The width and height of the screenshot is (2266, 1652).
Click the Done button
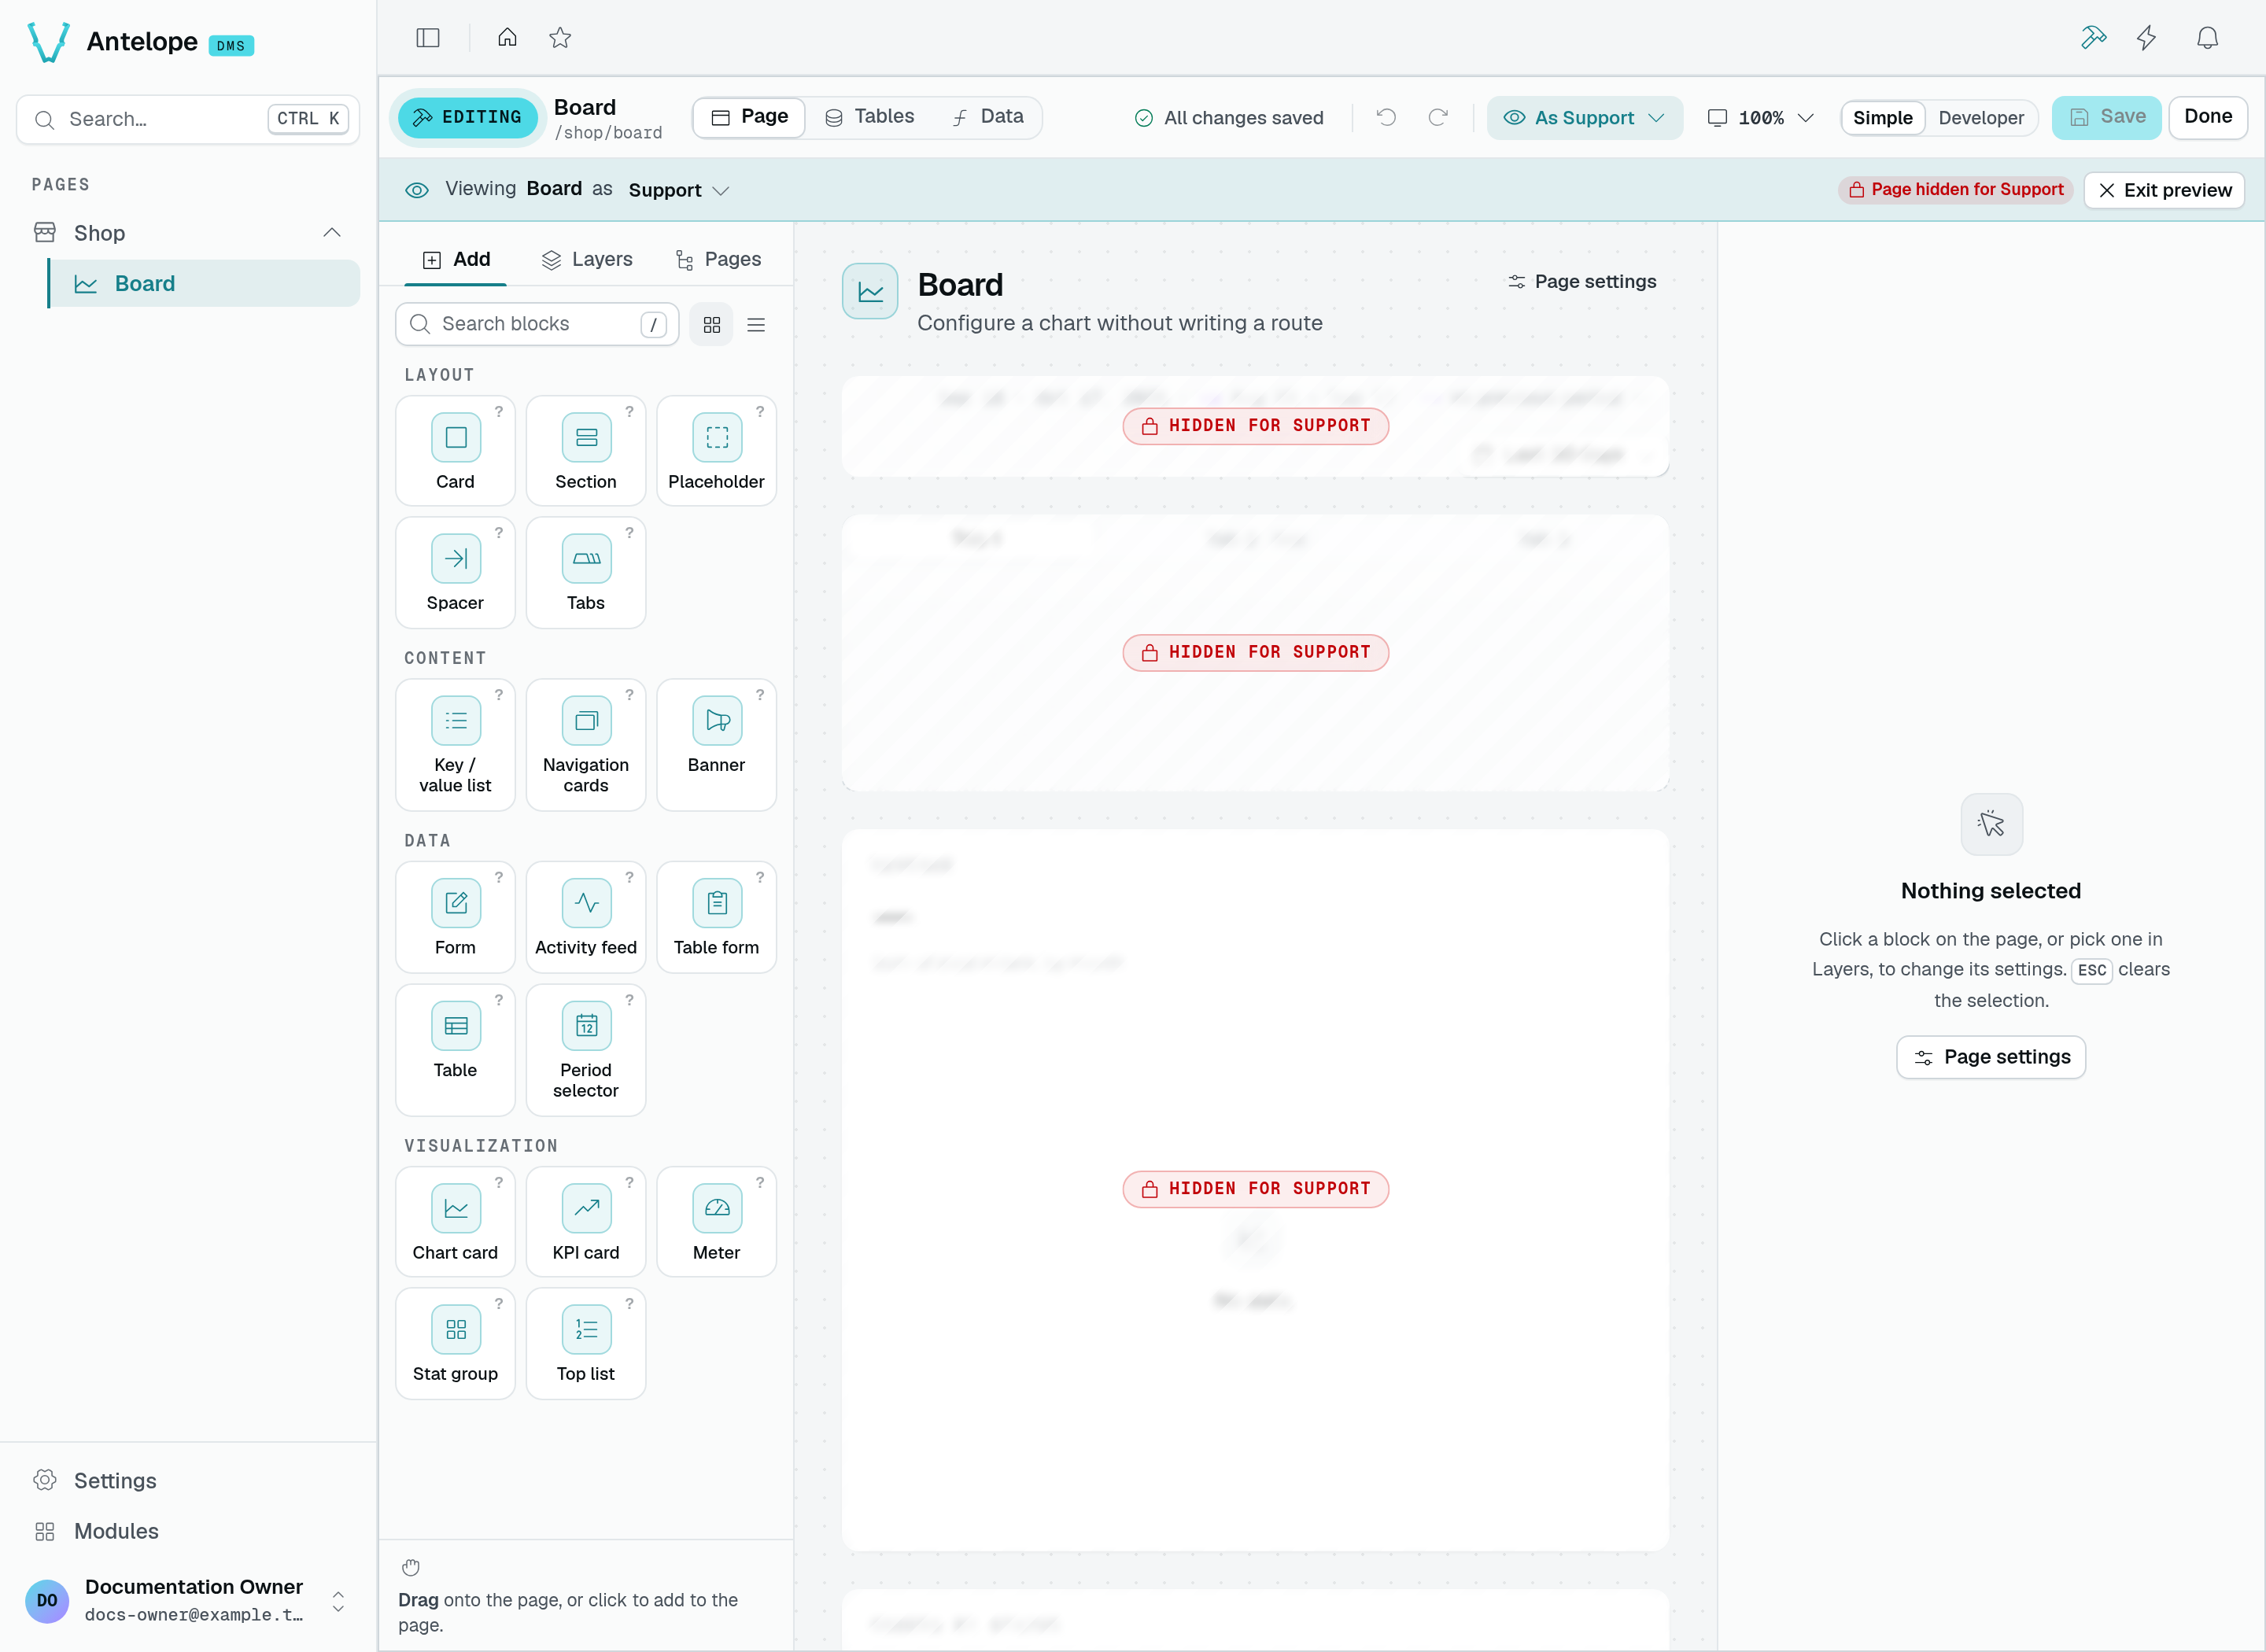pyautogui.click(x=2207, y=117)
